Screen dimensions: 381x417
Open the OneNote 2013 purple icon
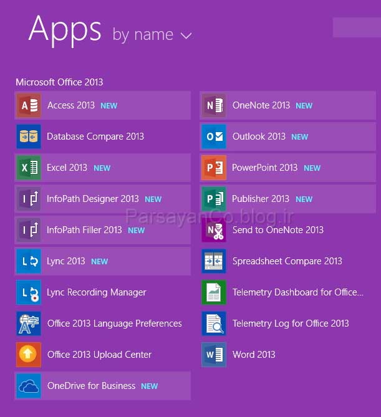click(x=214, y=105)
